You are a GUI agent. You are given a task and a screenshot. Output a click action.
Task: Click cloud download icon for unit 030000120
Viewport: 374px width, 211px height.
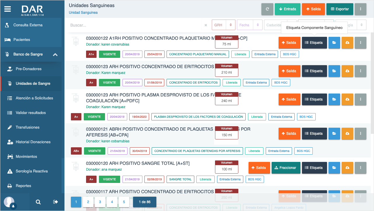(x=347, y=168)
